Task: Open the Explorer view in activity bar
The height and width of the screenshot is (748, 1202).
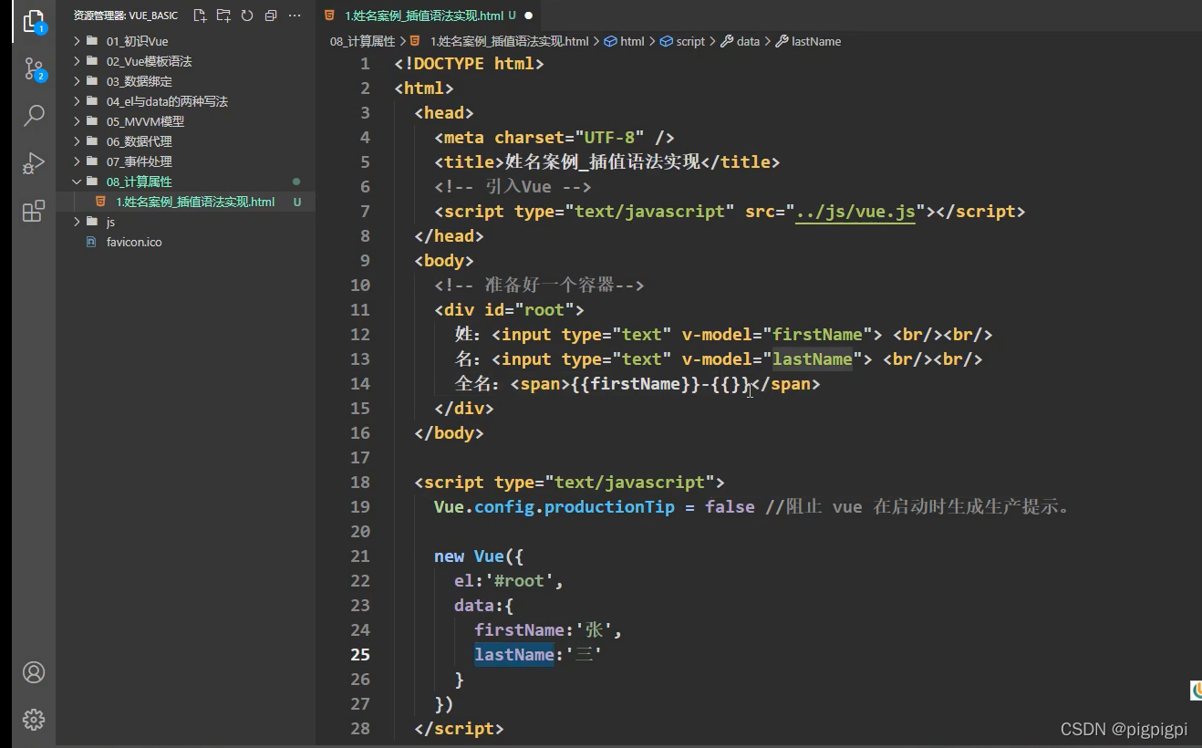Action: point(34,21)
